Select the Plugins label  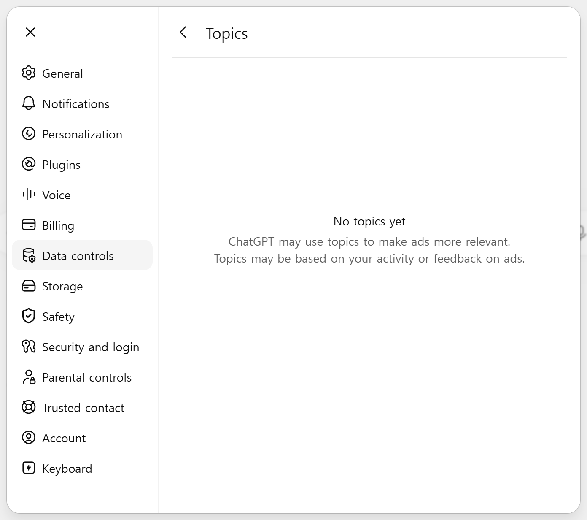[61, 165]
